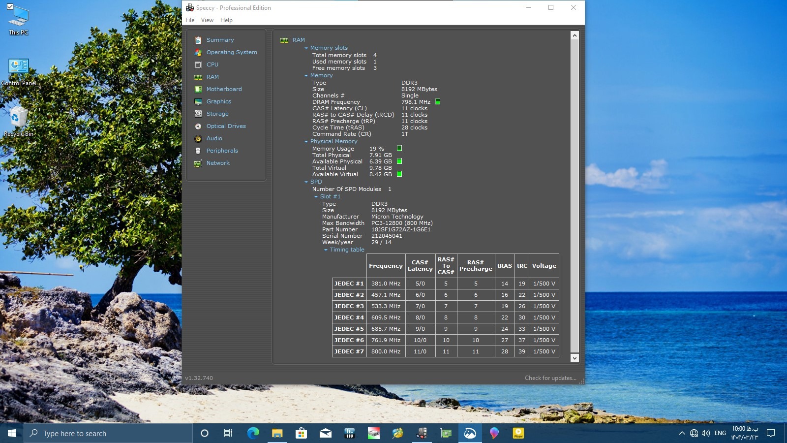Collapse the Timing table node
This screenshot has height=443, width=787.
point(326,250)
